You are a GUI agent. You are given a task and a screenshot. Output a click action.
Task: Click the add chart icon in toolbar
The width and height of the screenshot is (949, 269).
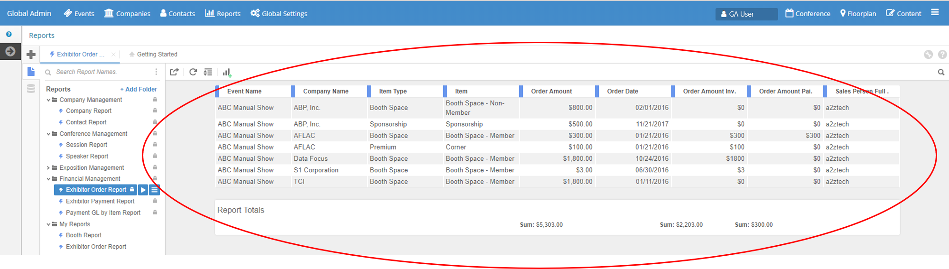tap(227, 73)
